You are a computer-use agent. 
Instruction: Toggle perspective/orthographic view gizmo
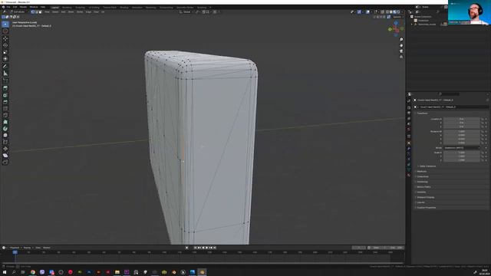click(401, 57)
